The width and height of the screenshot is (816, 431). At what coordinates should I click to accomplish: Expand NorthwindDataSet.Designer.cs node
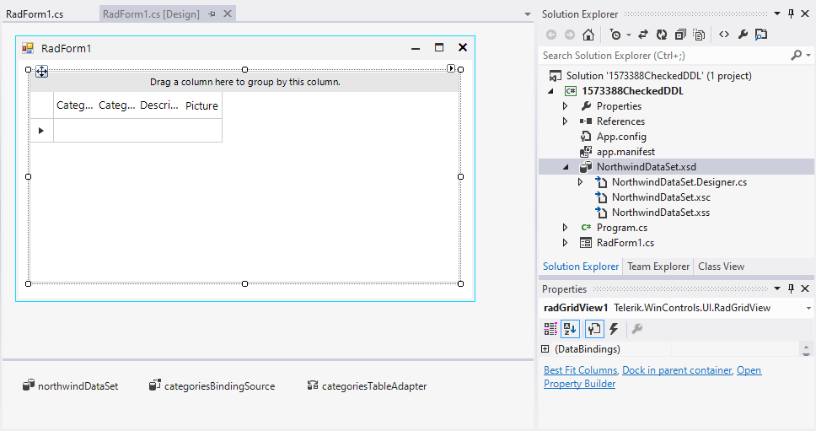[581, 182]
